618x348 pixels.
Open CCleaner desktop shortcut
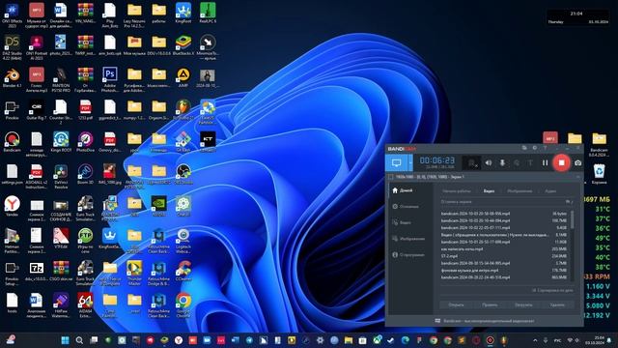click(x=183, y=272)
